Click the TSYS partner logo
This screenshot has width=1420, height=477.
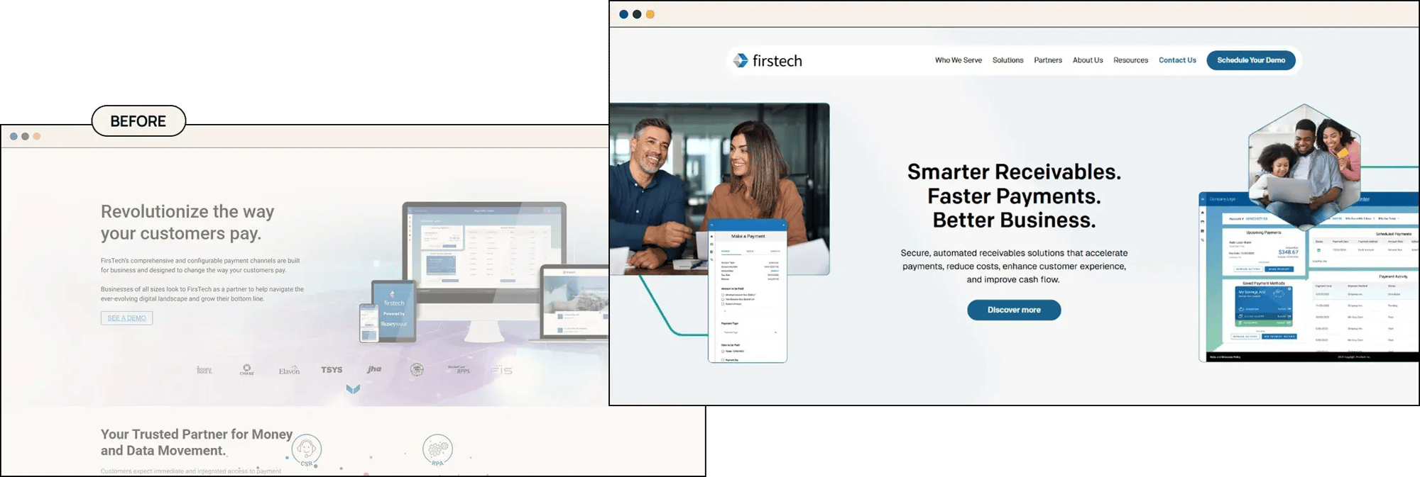(332, 370)
